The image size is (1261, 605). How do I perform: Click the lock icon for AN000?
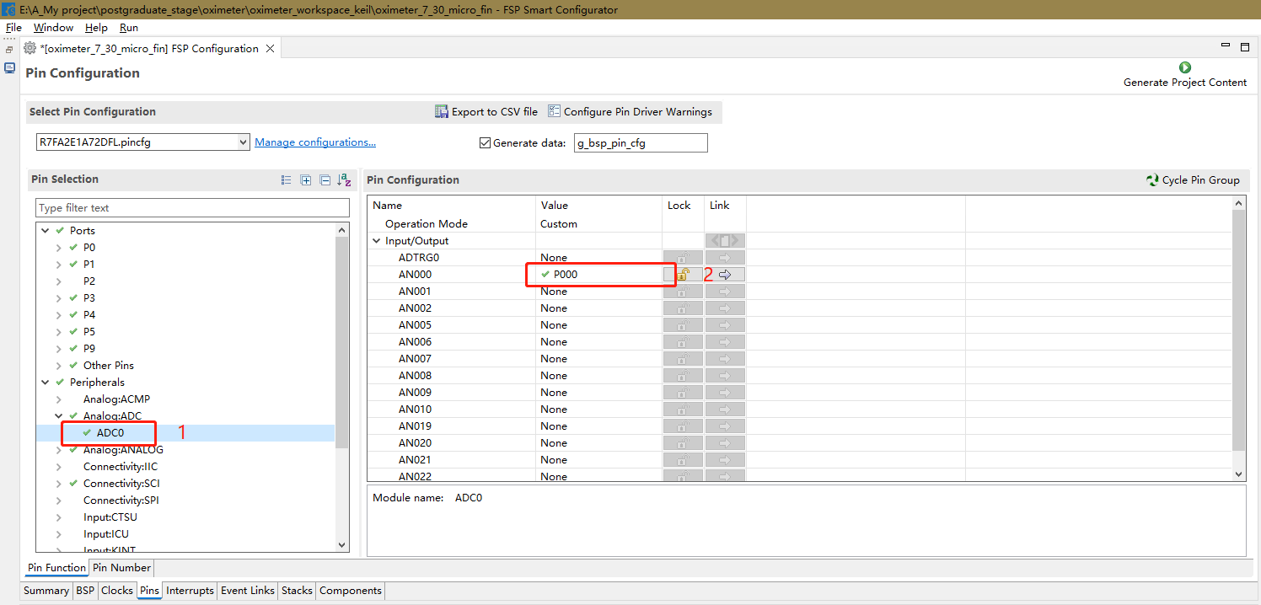[683, 274]
